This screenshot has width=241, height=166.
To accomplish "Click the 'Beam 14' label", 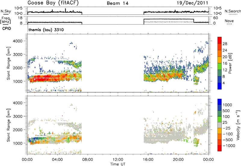I will coord(117,3).
